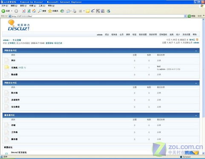Go to the Home page icon

(34, 11)
